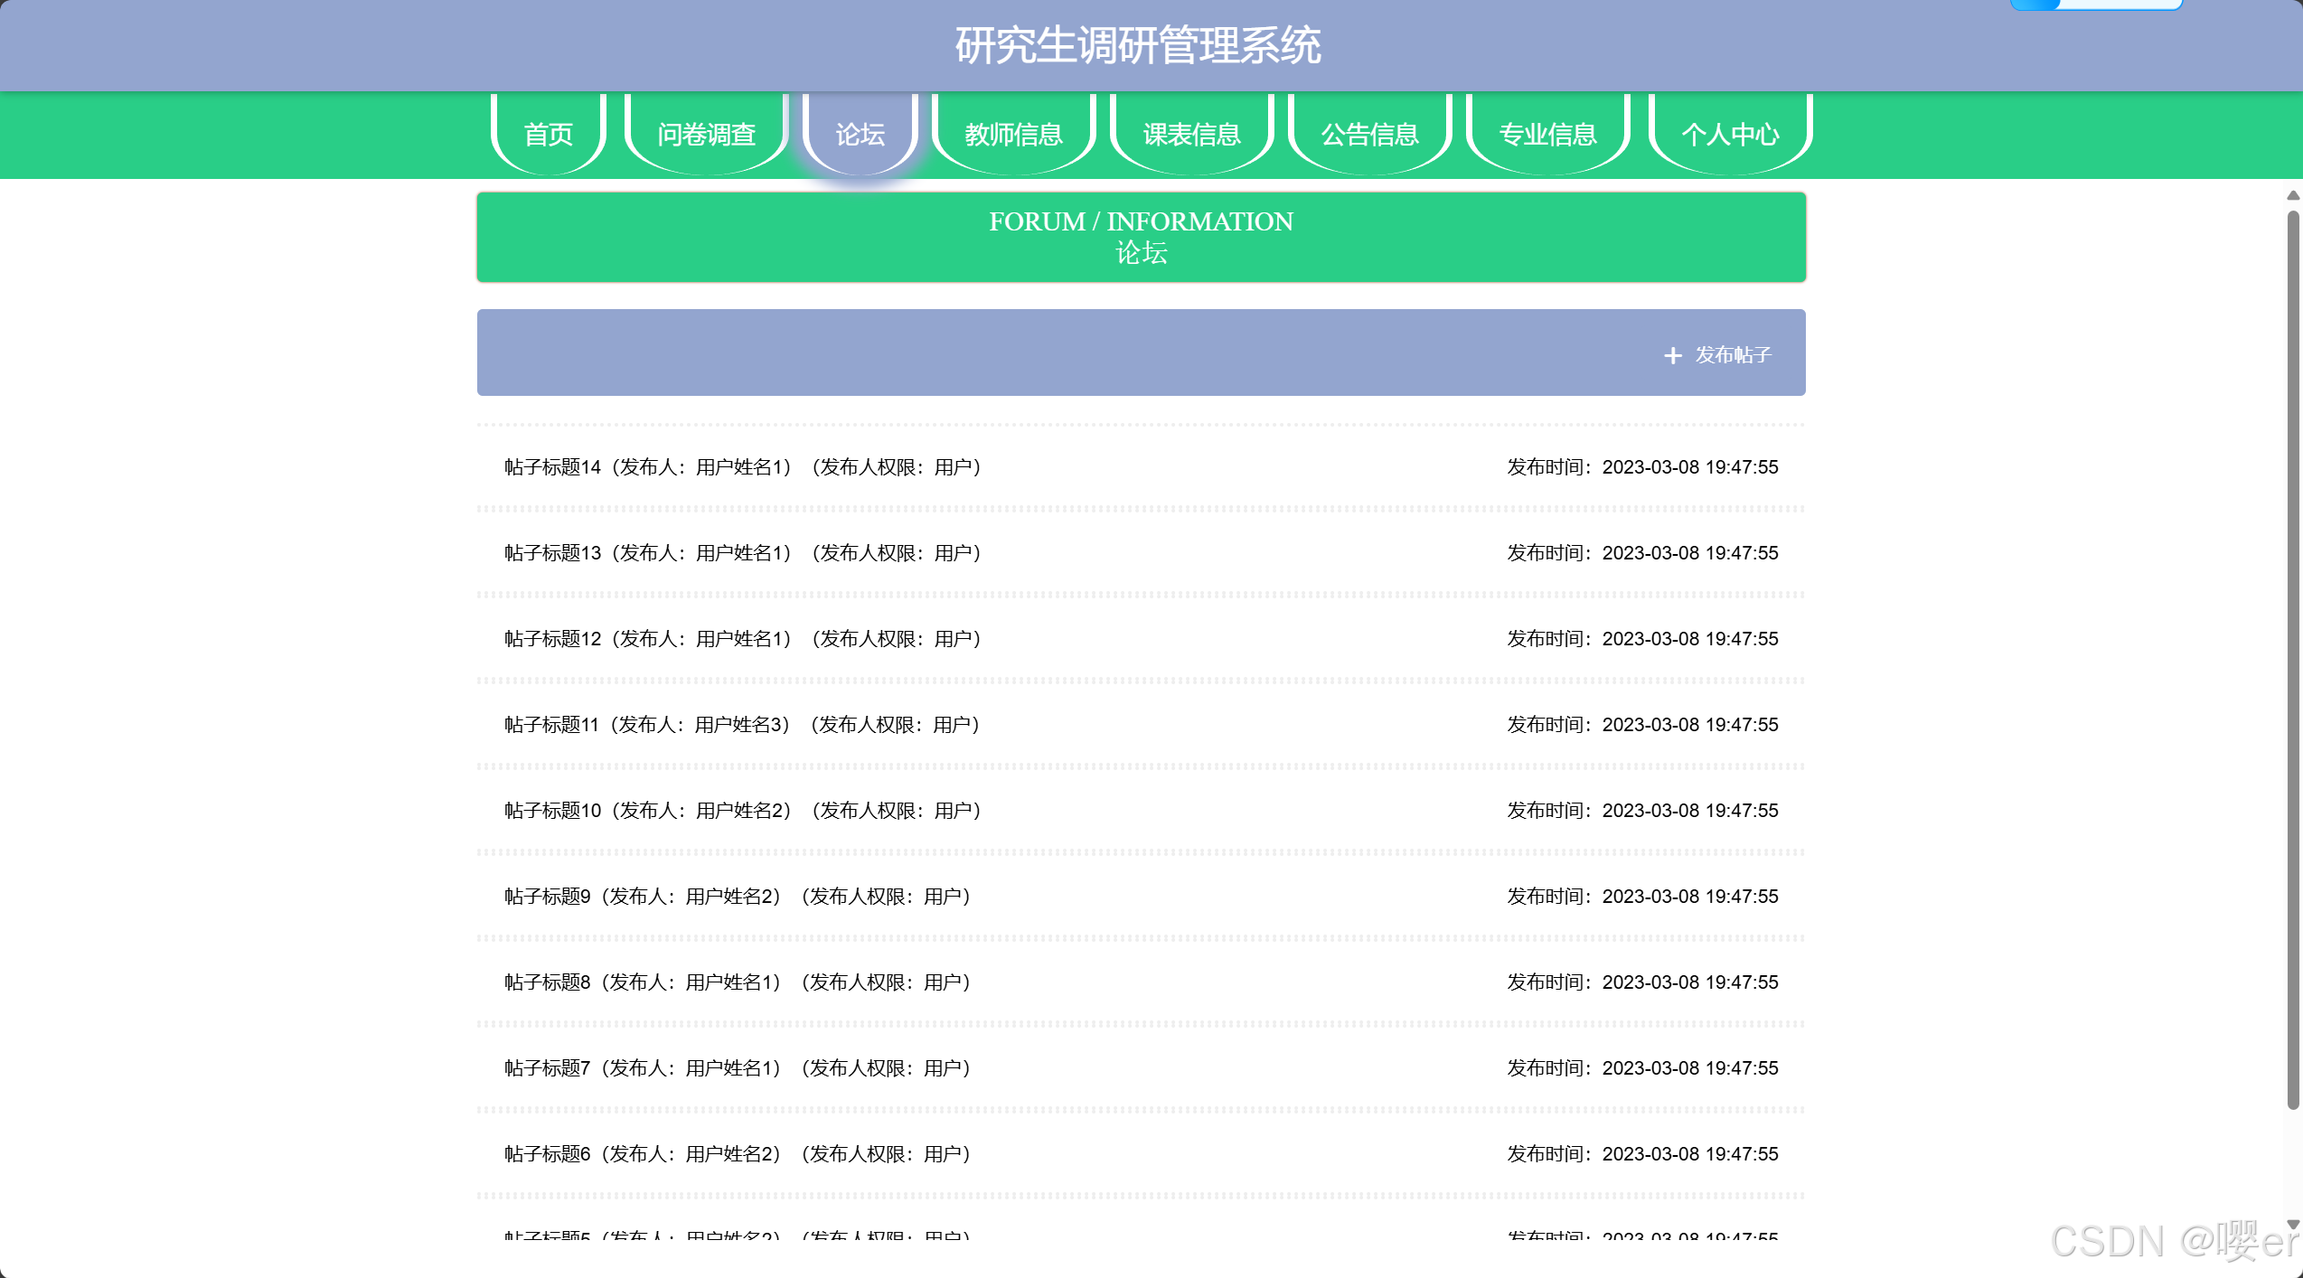Click the scrollbar down arrow
Image resolution: width=2303 pixels, height=1278 pixels.
[2292, 1225]
